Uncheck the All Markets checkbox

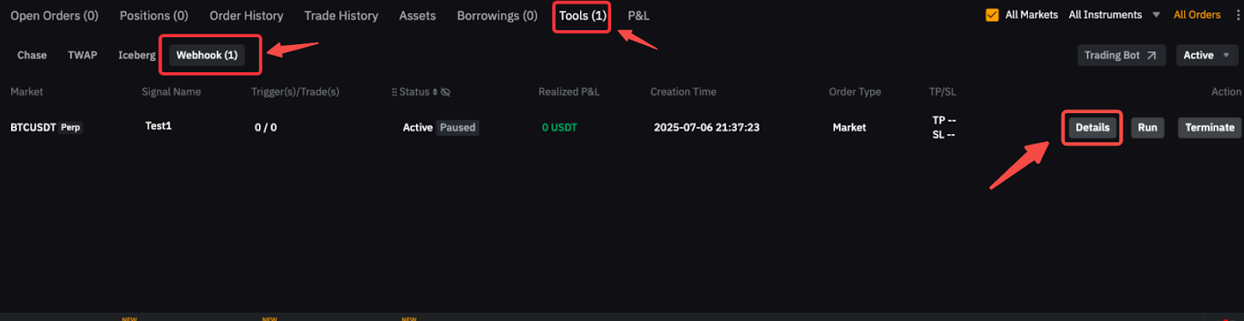coord(992,15)
